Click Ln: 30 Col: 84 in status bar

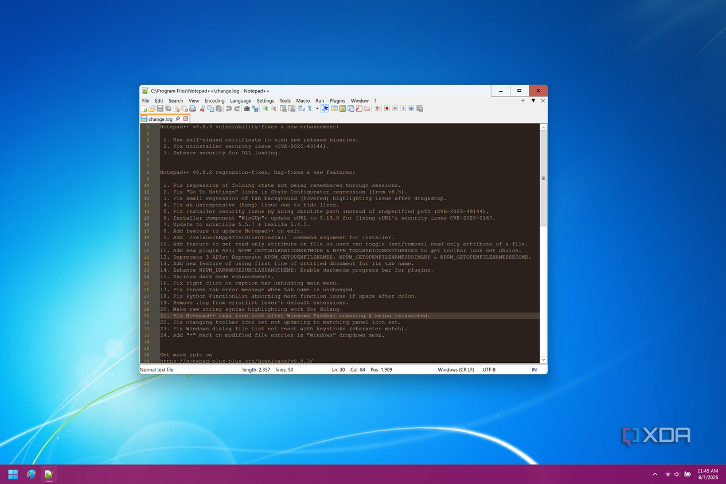point(348,370)
